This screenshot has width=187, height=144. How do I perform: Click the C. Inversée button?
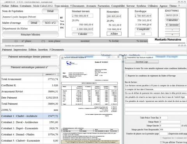click(x=172, y=25)
